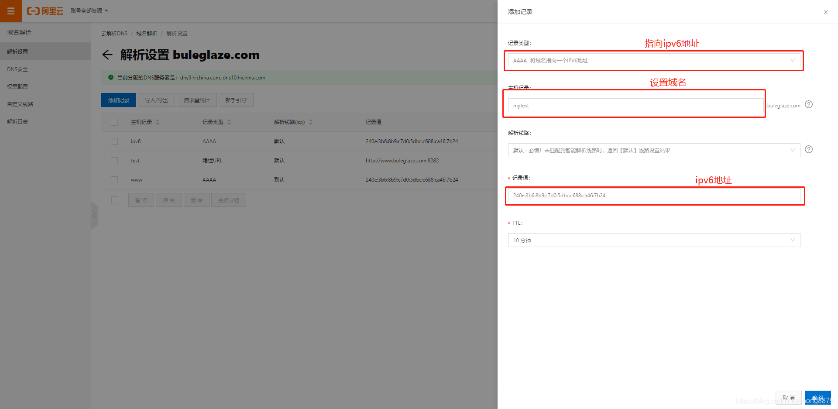Expand the 账号全部资源 dropdown
Image resolution: width=838 pixels, height=409 pixels.
[x=89, y=11]
